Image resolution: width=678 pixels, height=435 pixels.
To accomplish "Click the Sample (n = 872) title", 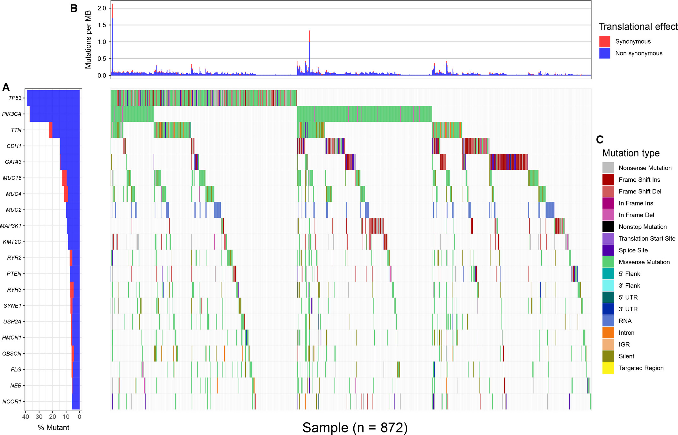I will tap(355, 427).
